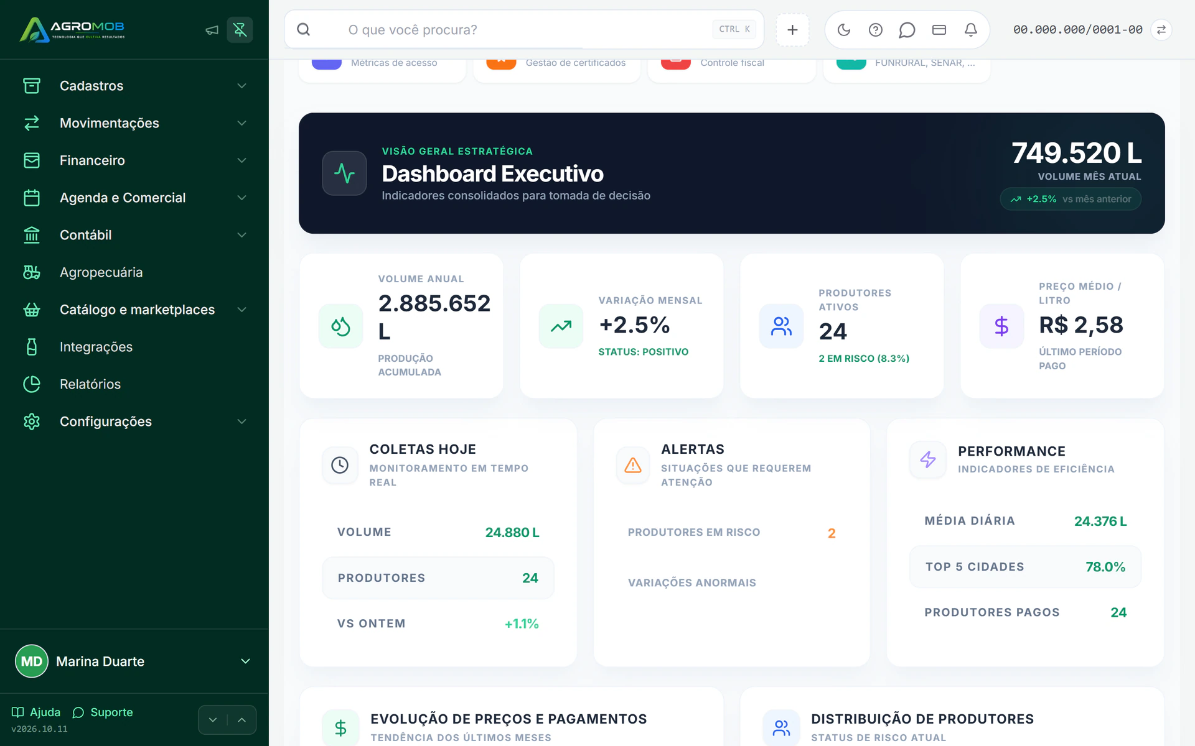
Task: Click the Produtores Ativos people icon
Action: click(781, 326)
